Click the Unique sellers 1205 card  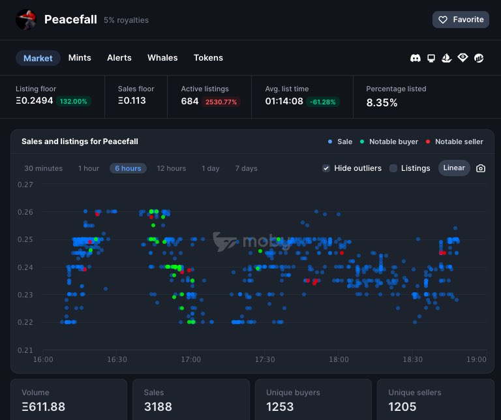[x=436, y=400]
